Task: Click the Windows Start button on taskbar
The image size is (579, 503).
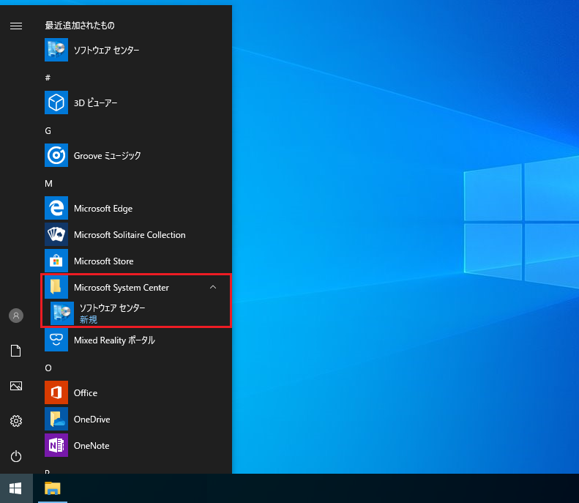Action: (x=15, y=488)
